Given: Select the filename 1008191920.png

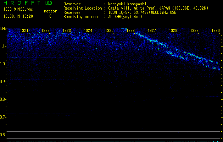Looking at the screenshot, I should pos(18,9).
